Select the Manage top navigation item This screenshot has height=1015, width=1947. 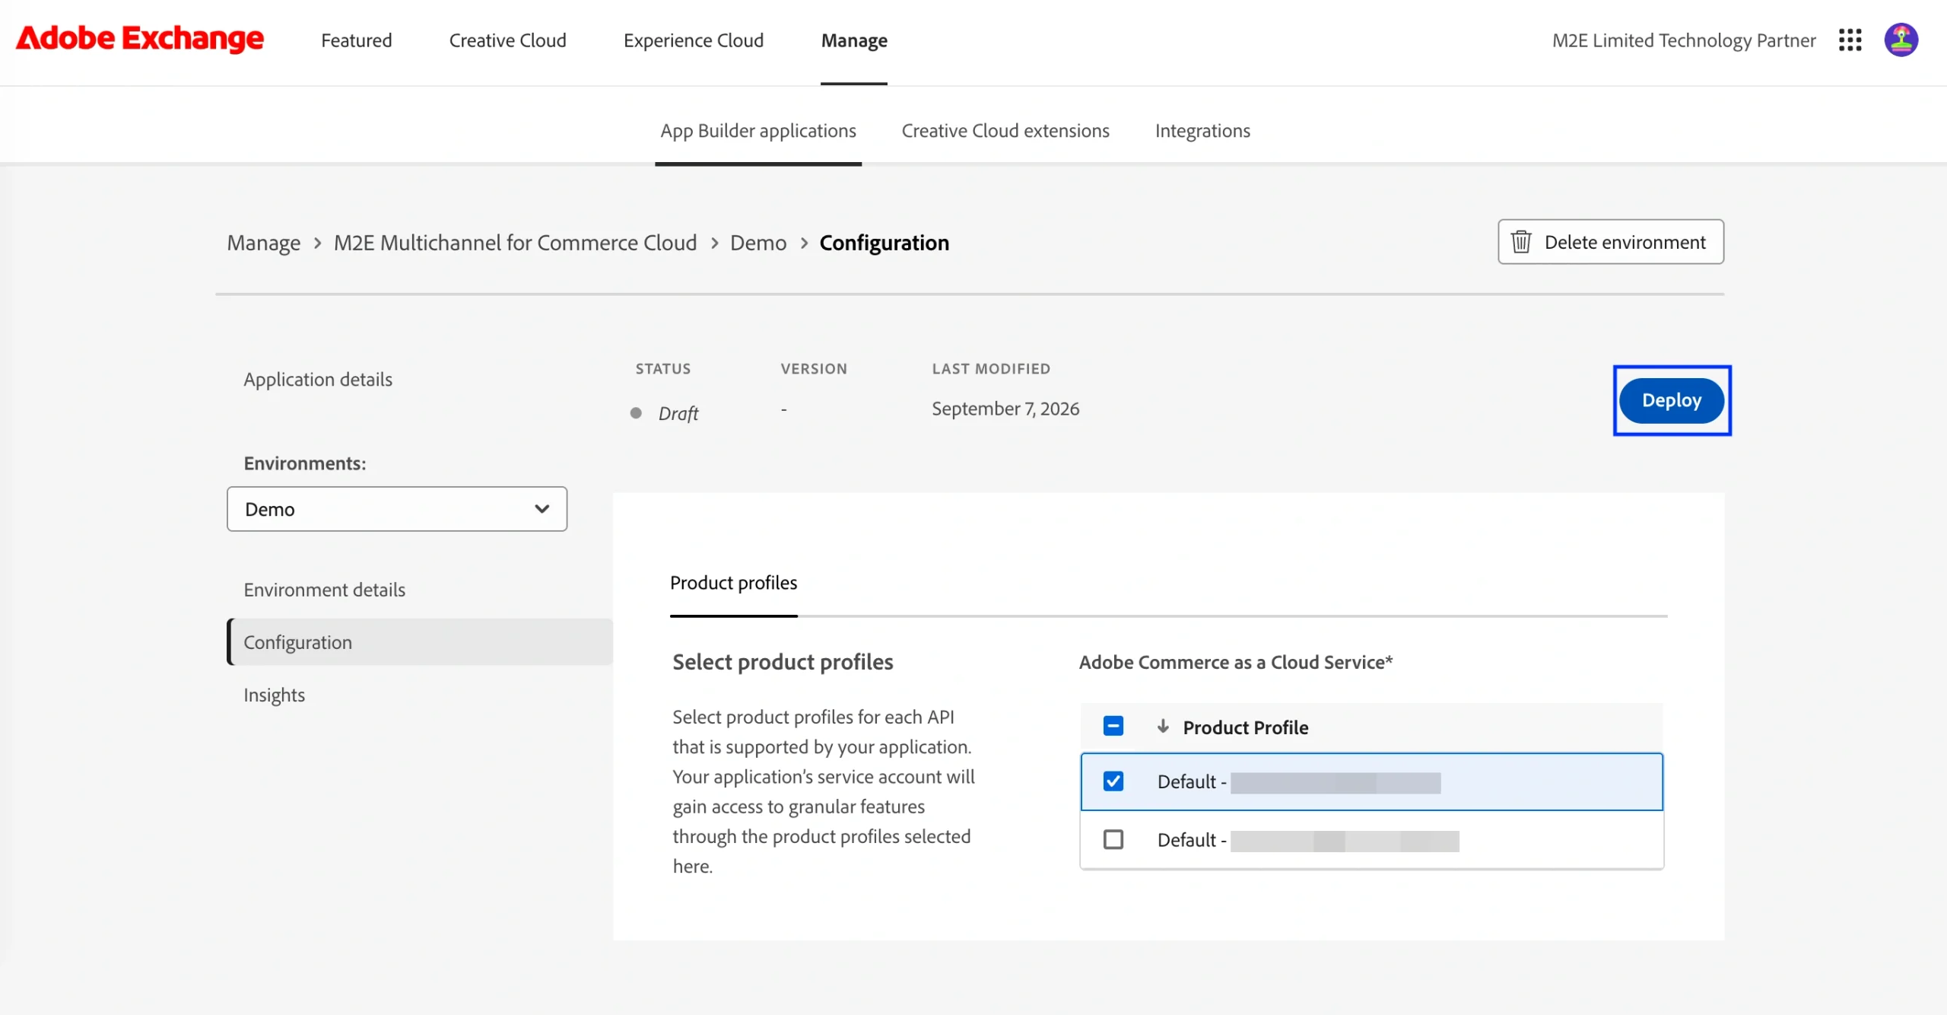854,40
